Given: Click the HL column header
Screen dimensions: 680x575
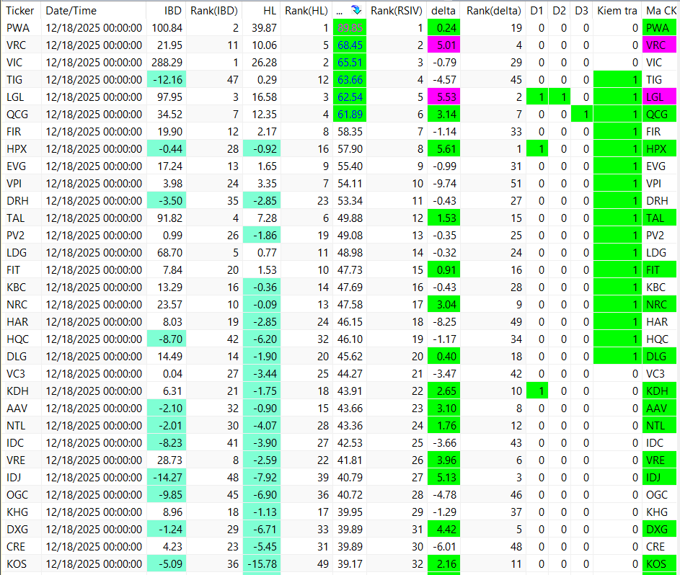Looking at the screenshot, I should (269, 10).
